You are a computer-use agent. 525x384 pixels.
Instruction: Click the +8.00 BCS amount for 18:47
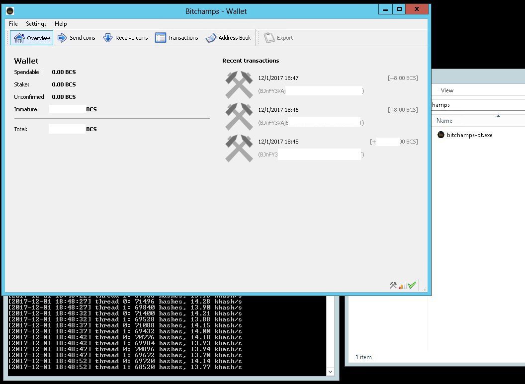coord(403,78)
